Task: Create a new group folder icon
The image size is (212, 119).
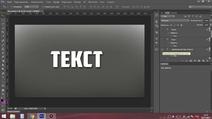Action: click(x=199, y=61)
